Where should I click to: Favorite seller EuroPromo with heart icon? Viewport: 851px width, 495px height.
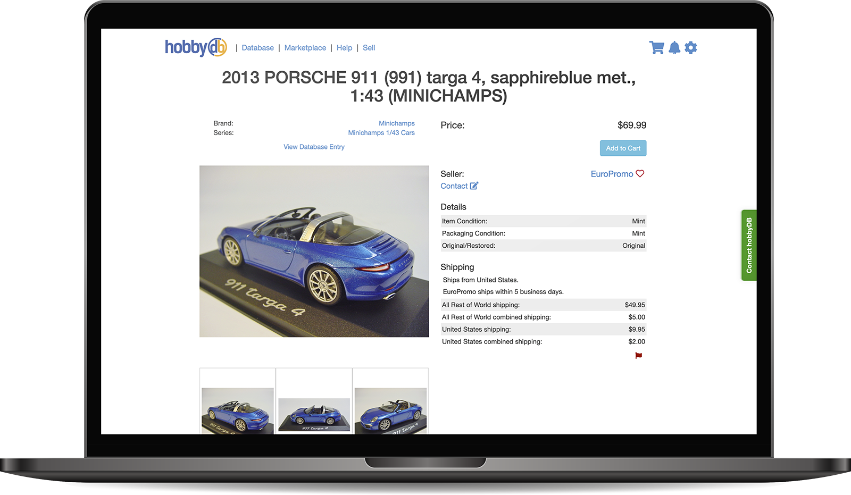coord(640,174)
